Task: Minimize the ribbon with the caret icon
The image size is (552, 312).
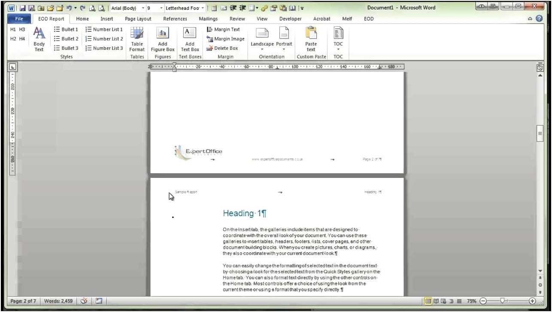Action: coord(530,19)
